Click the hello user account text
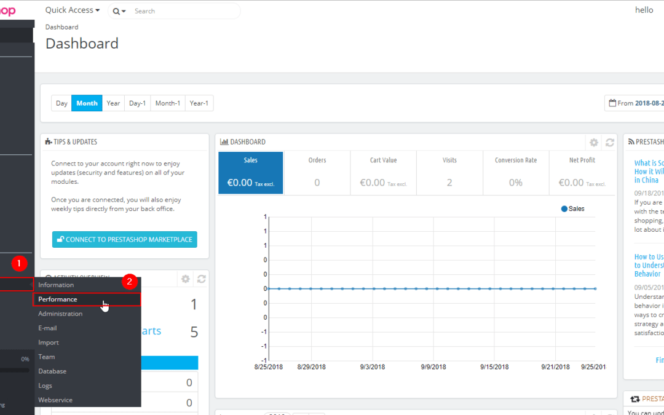664x415 pixels. [x=644, y=10]
